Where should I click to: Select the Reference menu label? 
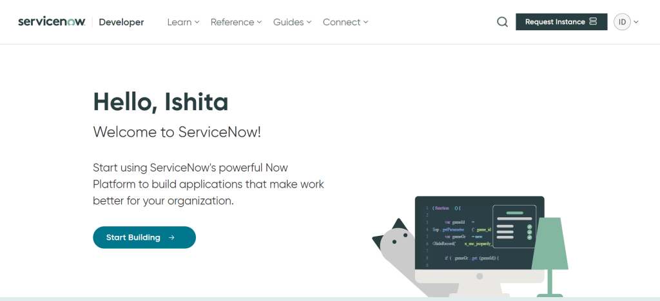[x=232, y=22]
